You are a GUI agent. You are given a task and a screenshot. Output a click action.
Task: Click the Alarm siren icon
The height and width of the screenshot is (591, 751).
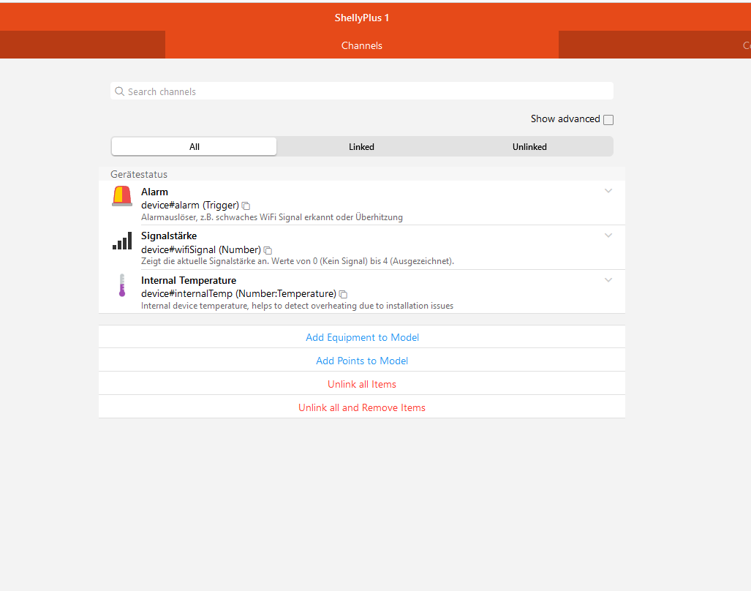[x=122, y=196]
